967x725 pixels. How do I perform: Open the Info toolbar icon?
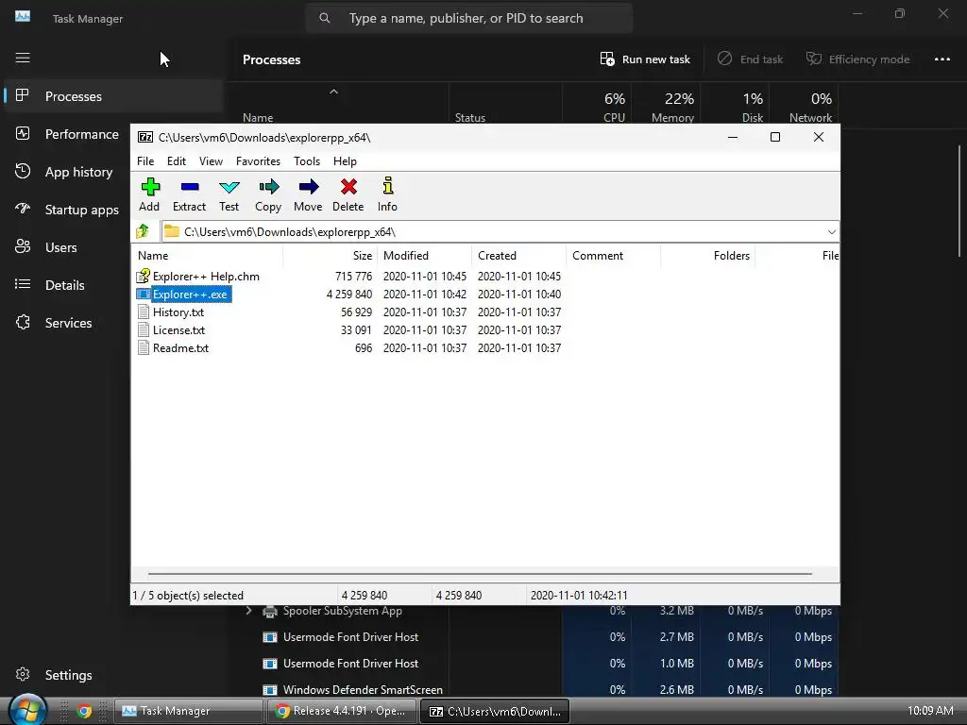click(387, 194)
